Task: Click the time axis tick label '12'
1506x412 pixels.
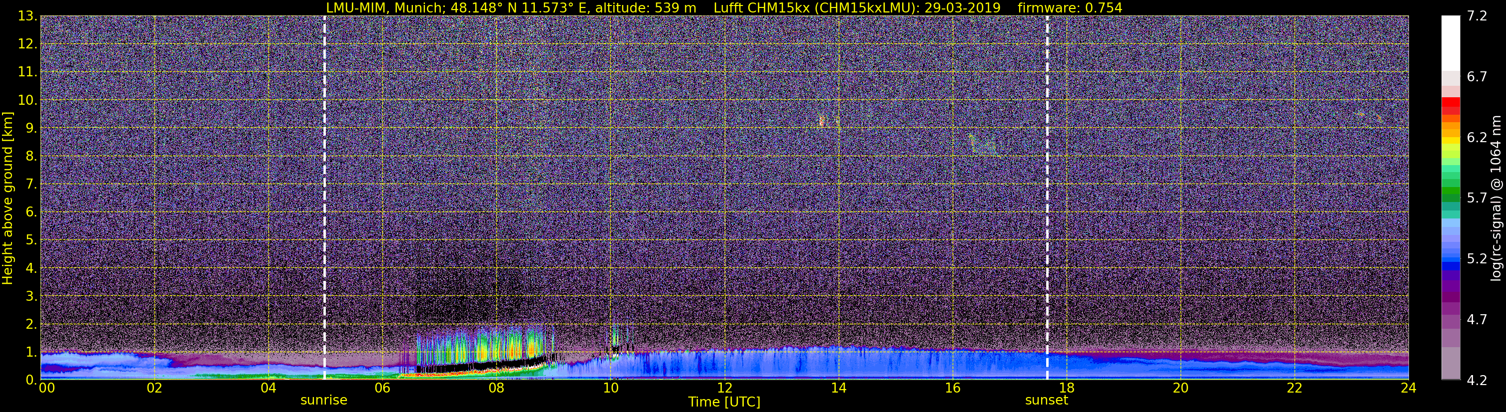Action: click(x=724, y=389)
